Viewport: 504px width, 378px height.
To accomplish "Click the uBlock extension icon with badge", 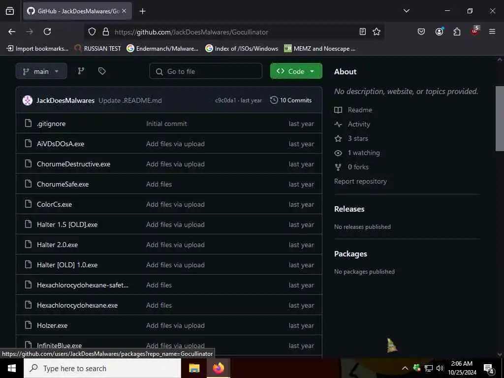I will point(475,31).
